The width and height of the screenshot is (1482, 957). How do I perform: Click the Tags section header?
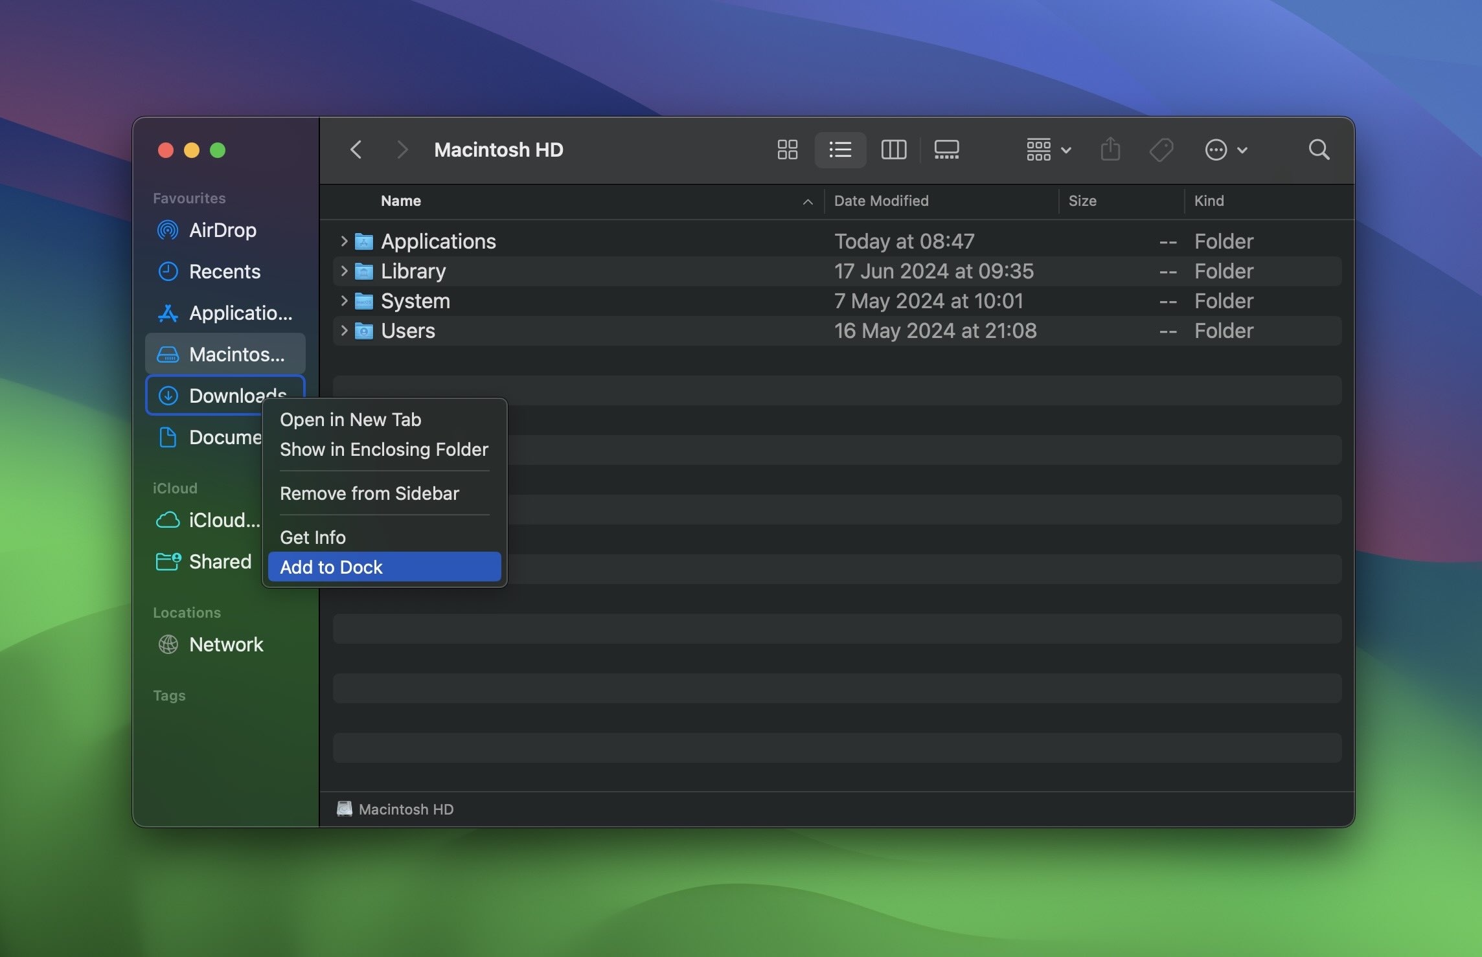pos(169,695)
